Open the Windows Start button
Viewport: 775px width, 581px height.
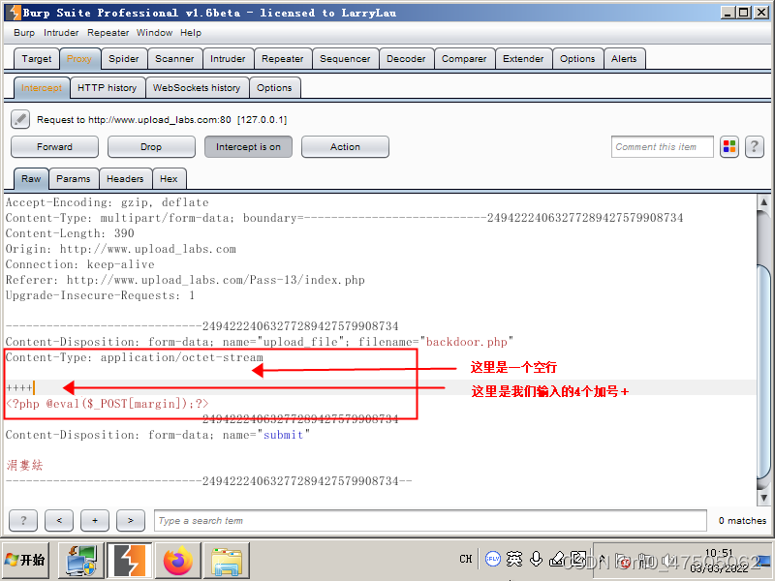25,560
